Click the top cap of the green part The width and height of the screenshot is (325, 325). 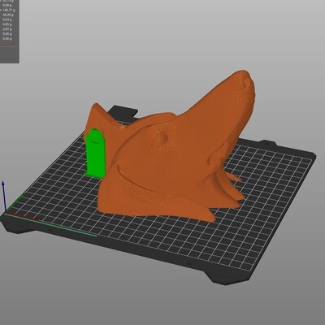coord(95,133)
